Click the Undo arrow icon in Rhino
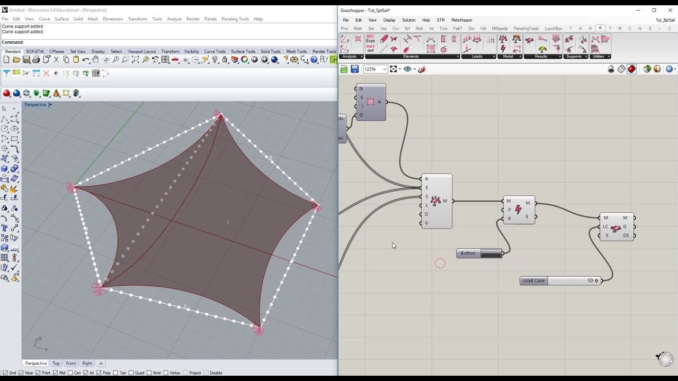The height and width of the screenshot is (381, 678). click(85, 59)
